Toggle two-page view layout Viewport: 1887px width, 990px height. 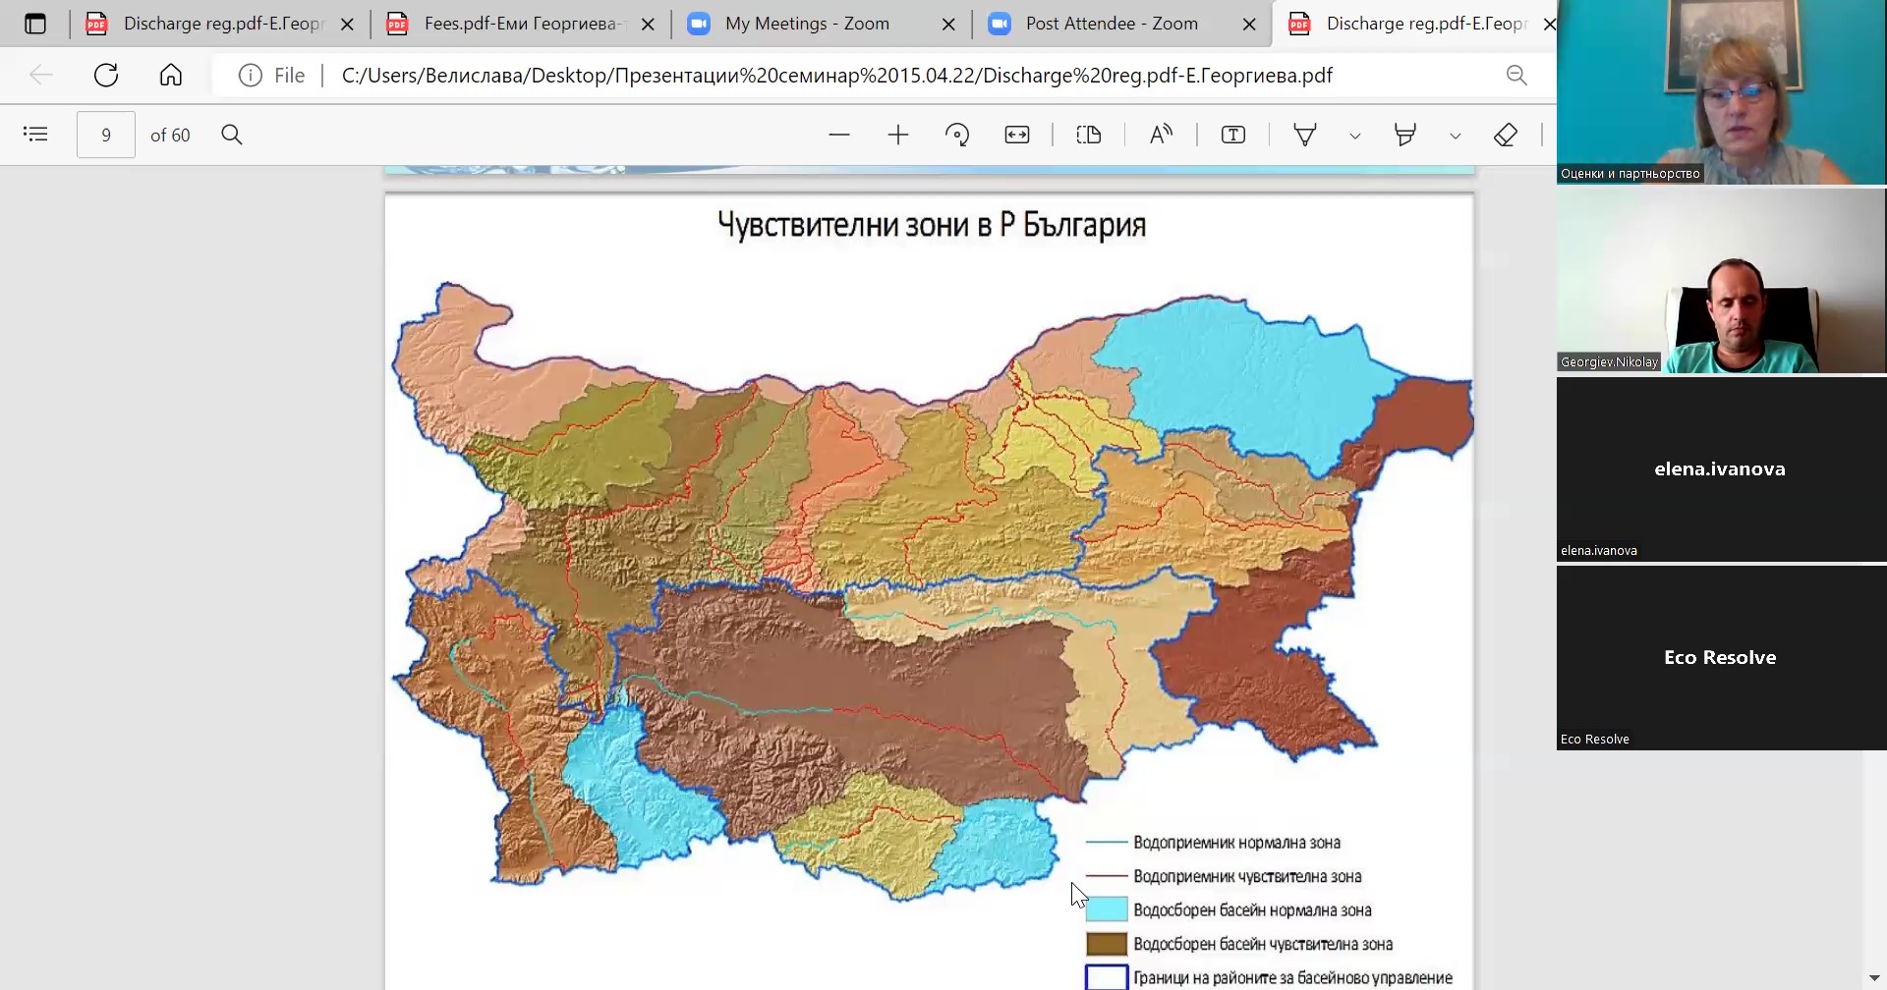point(1089,135)
